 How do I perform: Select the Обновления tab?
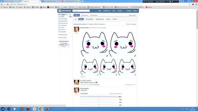click(84, 15)
